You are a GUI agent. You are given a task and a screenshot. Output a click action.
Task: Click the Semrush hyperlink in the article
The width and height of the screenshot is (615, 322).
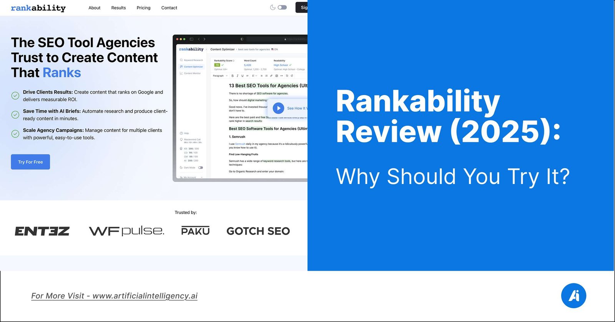click(240, 144)
